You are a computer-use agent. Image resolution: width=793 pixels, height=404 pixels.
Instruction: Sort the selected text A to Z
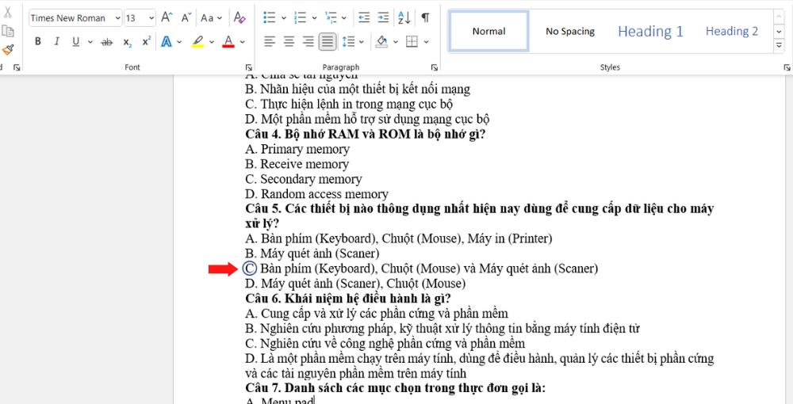pos(404,17)
